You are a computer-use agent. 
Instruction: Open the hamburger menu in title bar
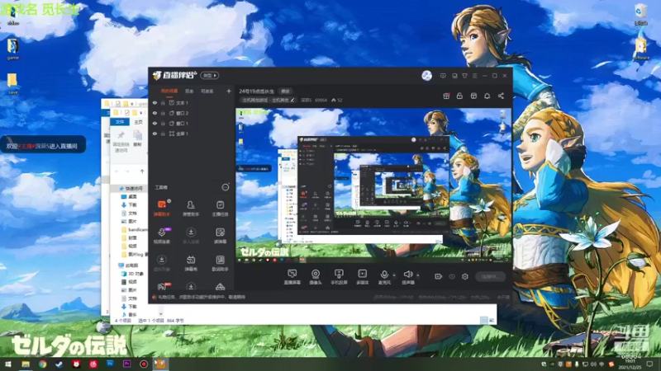(x=474, y=76)
